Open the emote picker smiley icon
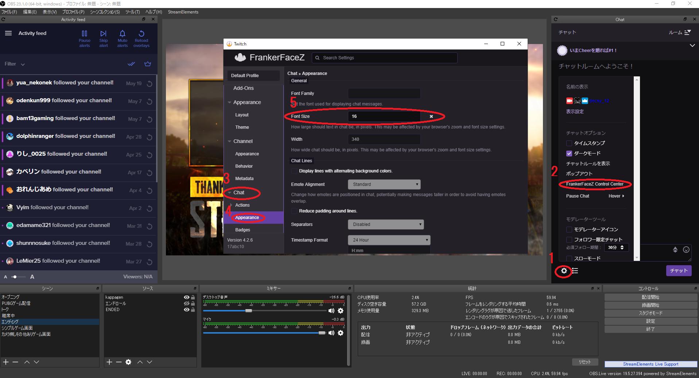Image resolution: width=699 pixels, height=378 pixels. (x=686, y=250)
